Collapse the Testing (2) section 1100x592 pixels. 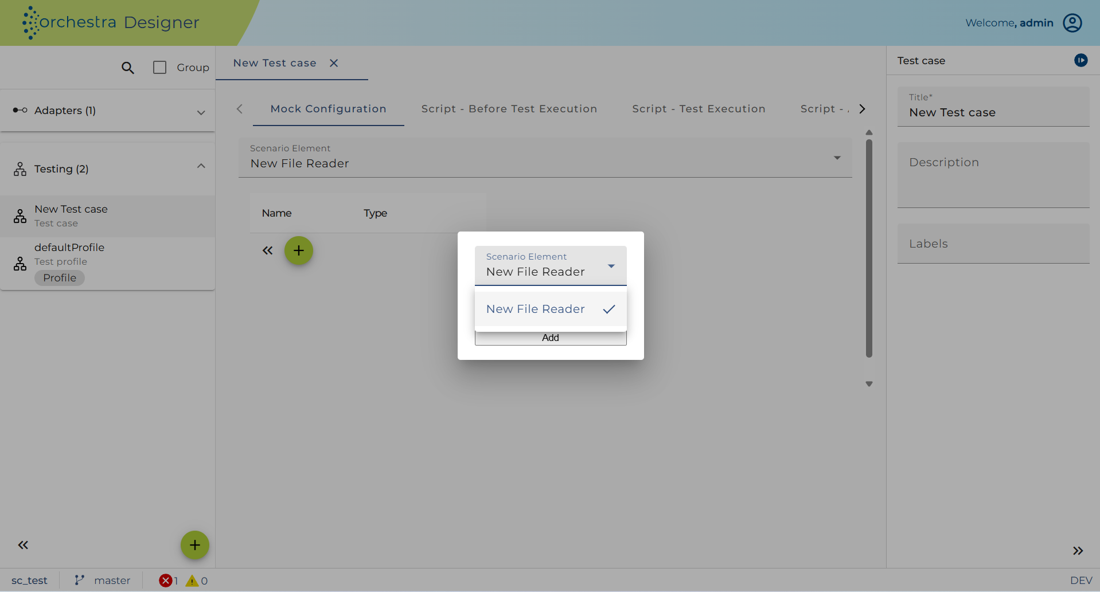click(x=108, y=168)
